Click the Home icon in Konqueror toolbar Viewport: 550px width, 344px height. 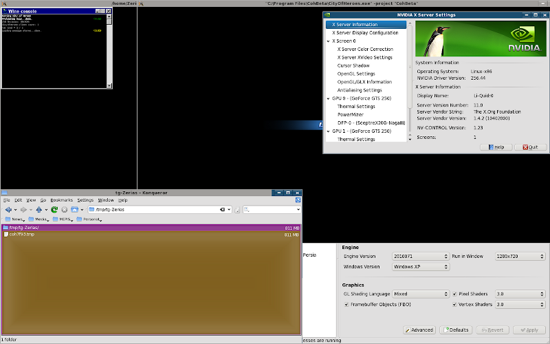[74, 209]
